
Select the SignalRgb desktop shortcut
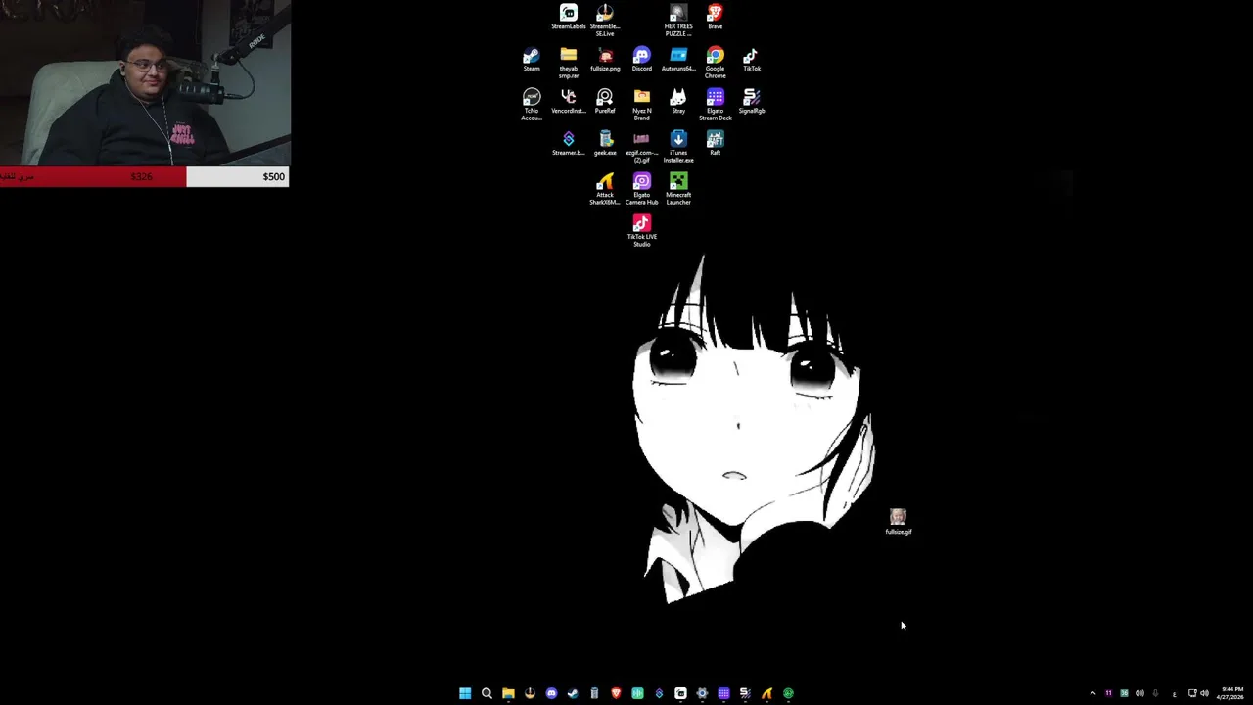[x=752, y=101]
